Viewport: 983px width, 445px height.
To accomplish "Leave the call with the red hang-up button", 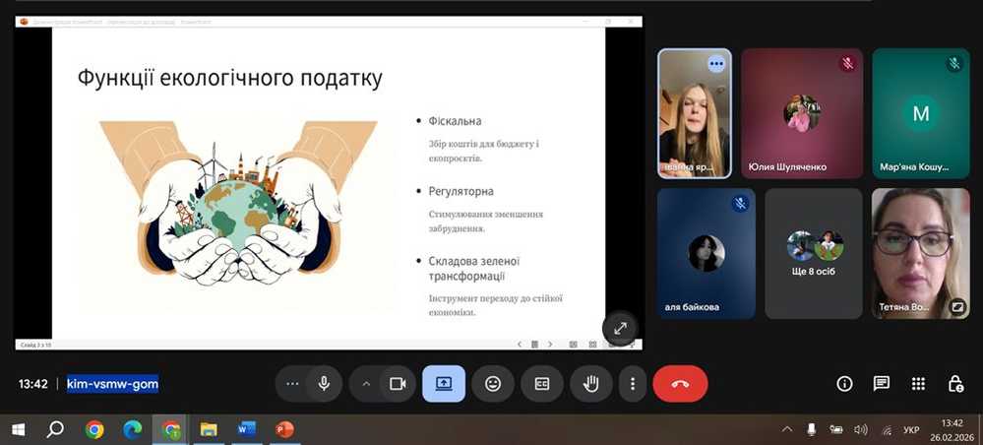I will coord(680,384).
